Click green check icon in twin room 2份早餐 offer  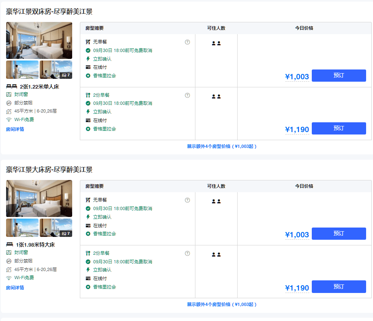tap(88, 103)
